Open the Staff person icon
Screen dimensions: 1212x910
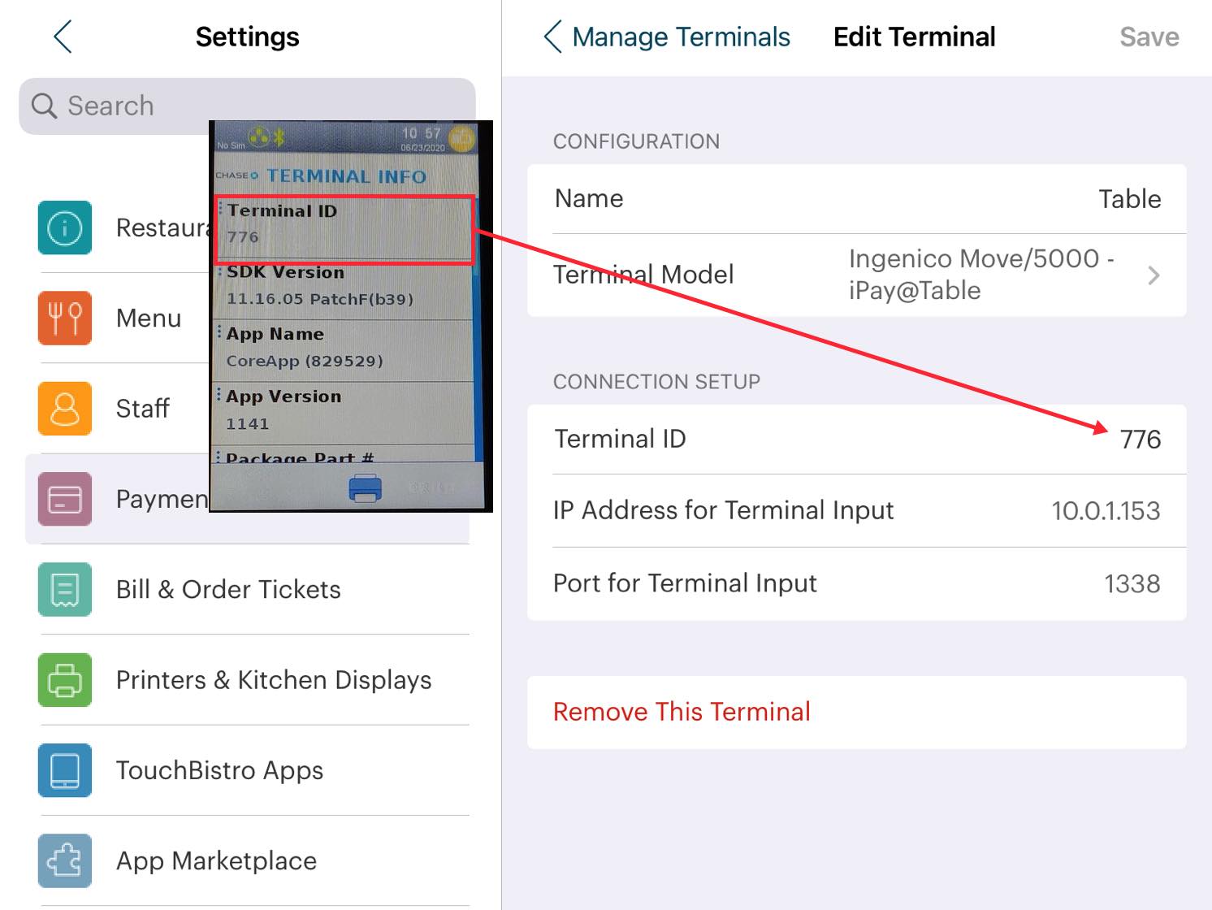coord(64,409)
